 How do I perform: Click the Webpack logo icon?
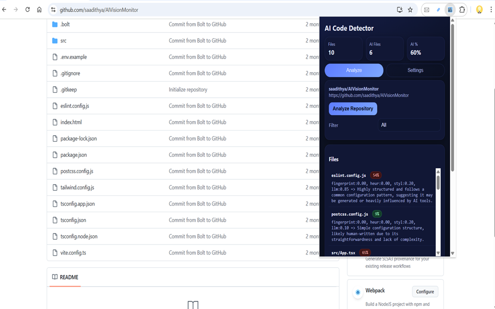[358, 292]
